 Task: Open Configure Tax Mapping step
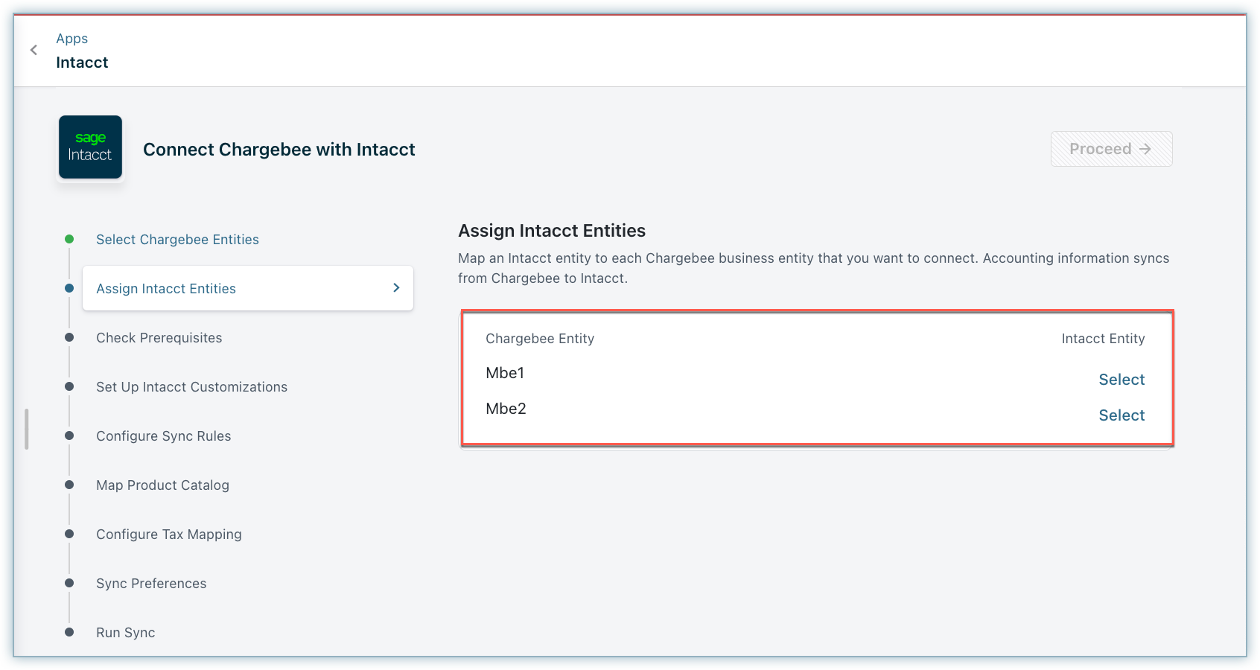click(x=168, y=535)
